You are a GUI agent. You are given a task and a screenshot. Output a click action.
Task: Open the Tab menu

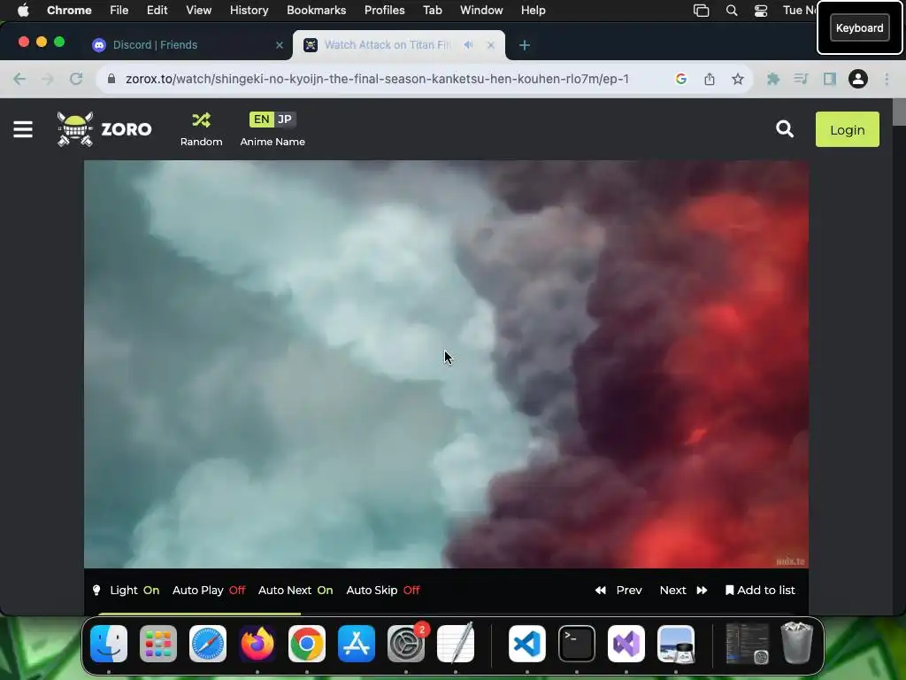432,11
